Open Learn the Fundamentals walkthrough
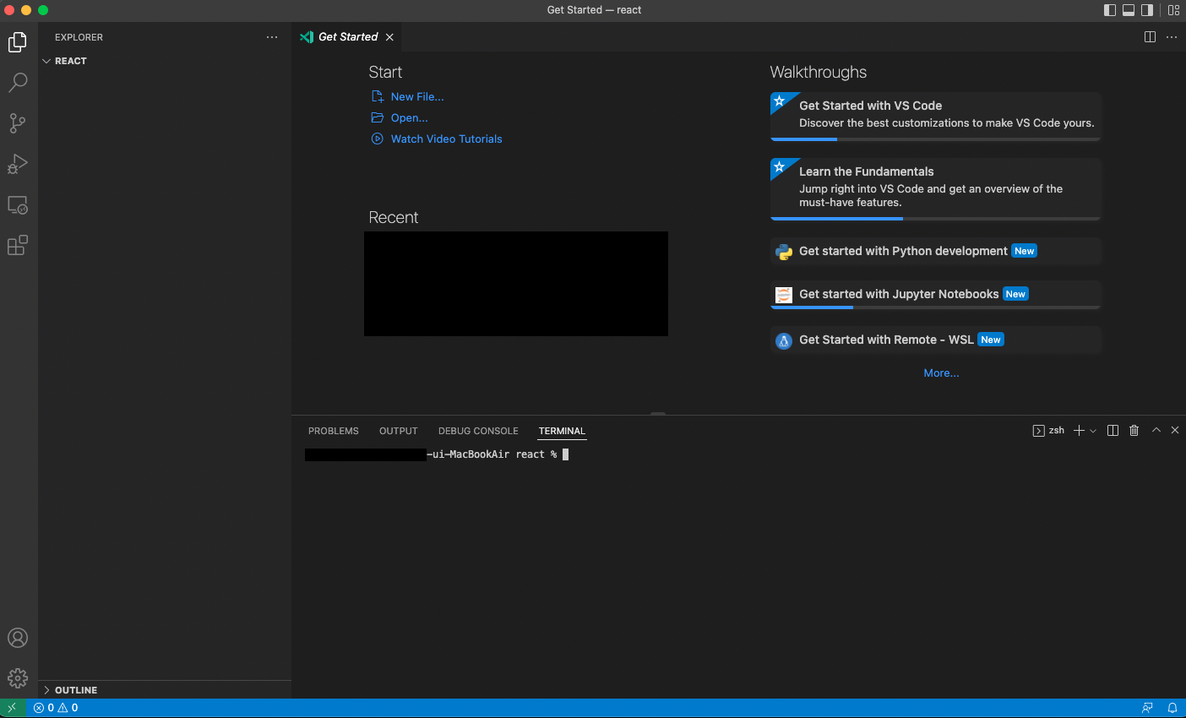 935,188
